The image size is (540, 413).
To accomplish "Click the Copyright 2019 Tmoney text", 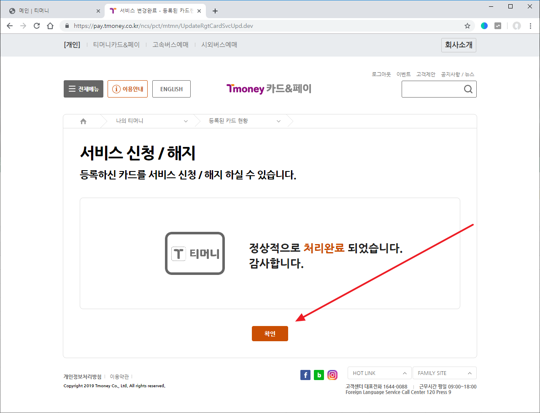I will coord(114,386).
